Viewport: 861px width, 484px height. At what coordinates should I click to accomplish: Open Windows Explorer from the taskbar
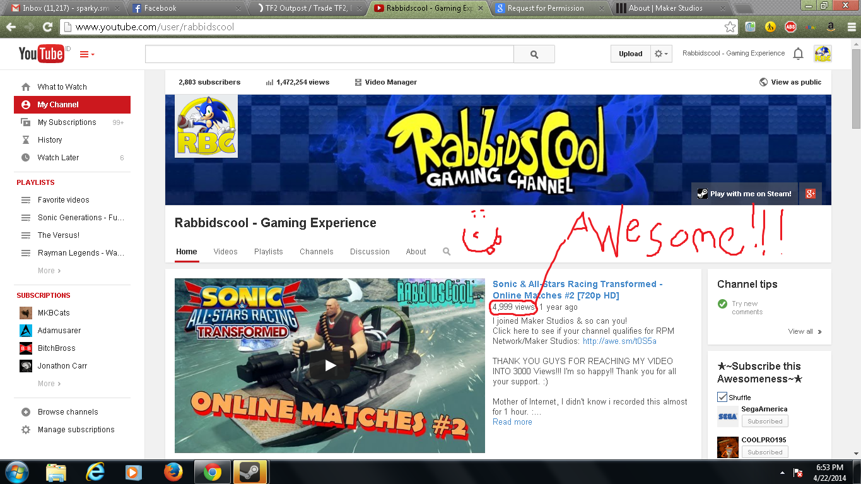point(56,472)
